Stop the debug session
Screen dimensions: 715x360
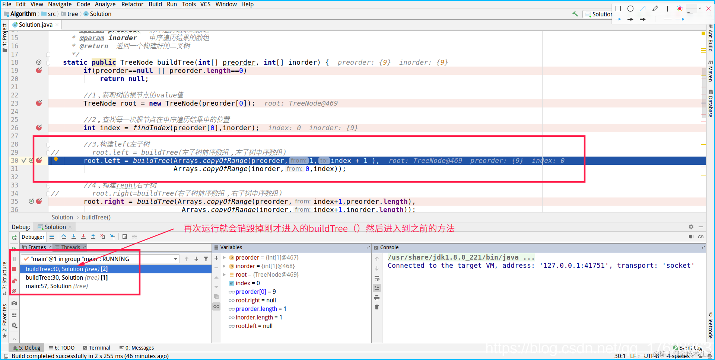[x=14, y=269]
